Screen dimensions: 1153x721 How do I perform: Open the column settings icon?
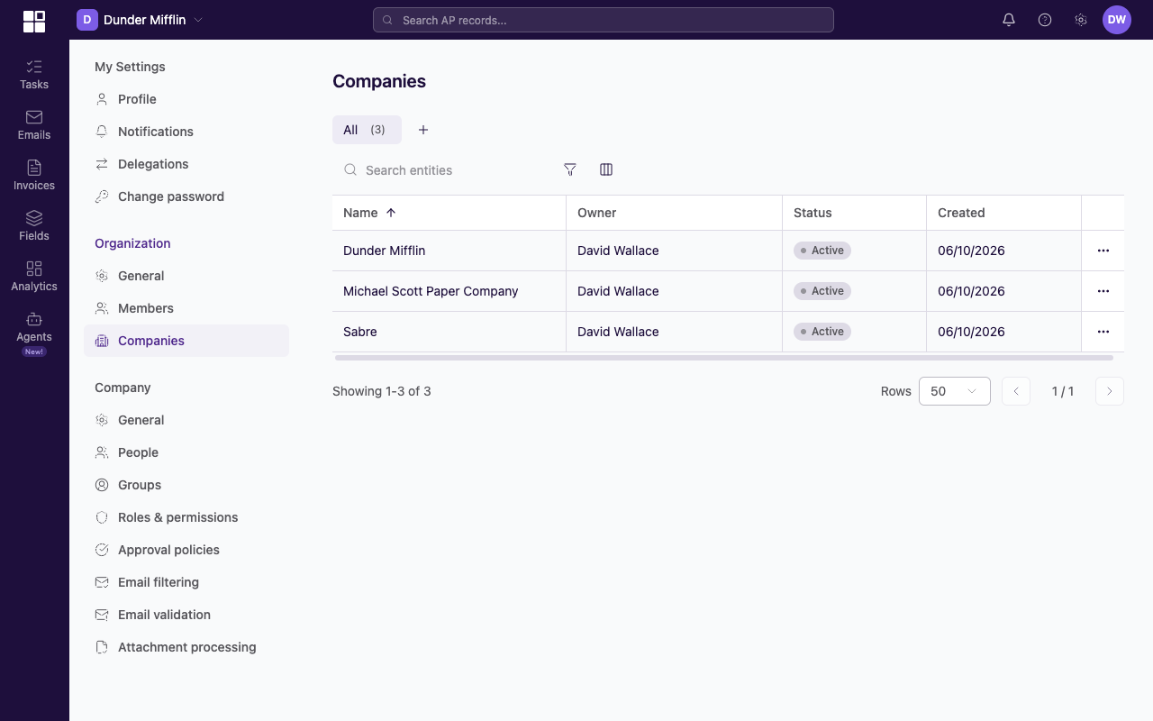coord(606,169)
